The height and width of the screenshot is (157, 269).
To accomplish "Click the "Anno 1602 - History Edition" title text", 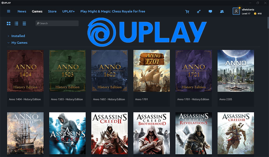I will (x=109, y=99).
